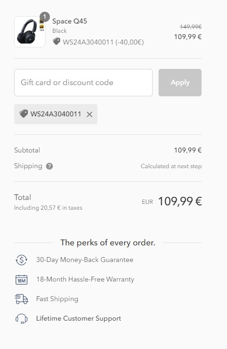Click the Space Q45 headphones thumbnail
227x349 pixels.
tap(30, 32)
